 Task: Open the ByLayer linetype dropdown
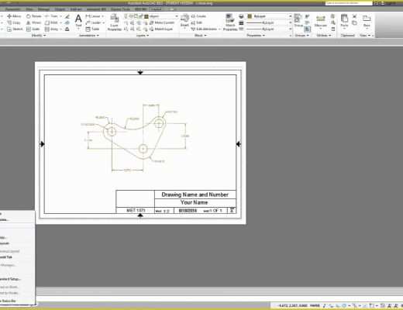coord(290,29)
